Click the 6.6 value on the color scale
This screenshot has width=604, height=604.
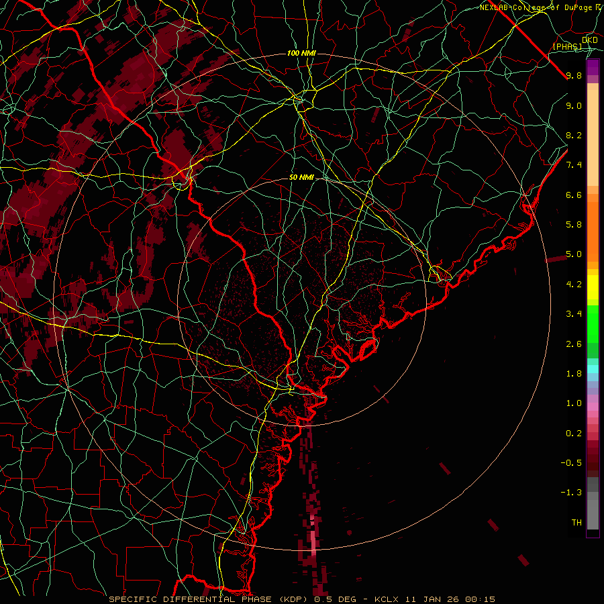pyautogui.click(x=574, y=195)
